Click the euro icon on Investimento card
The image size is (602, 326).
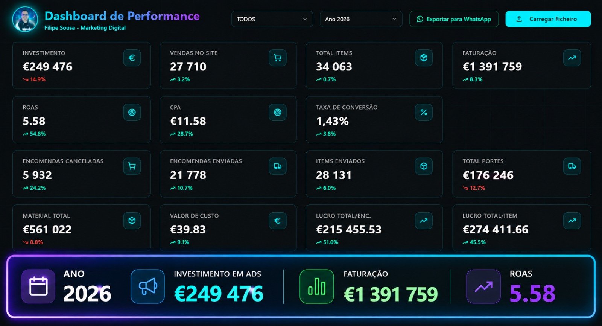[132, 58]
